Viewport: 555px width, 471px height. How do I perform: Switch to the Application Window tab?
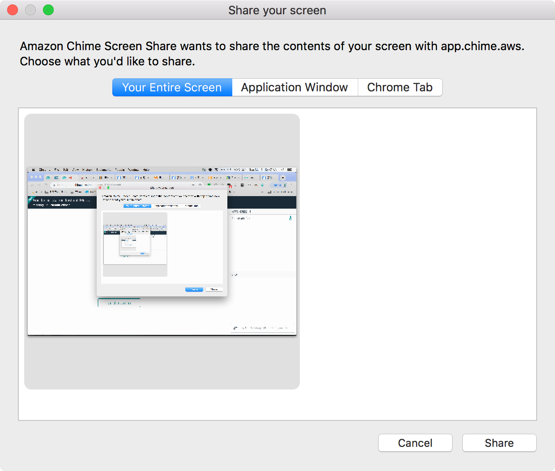(x=295, y=87)
